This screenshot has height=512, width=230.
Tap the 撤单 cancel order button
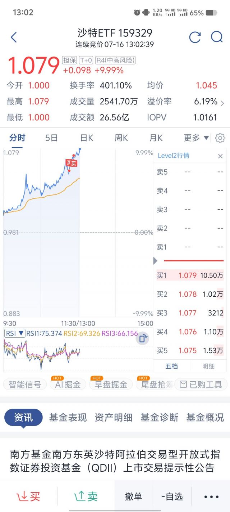(134, 496)
